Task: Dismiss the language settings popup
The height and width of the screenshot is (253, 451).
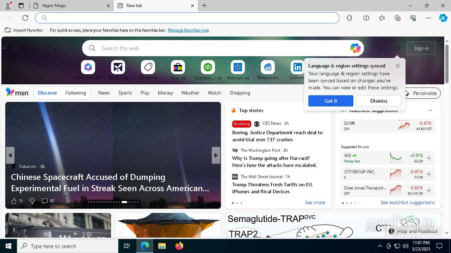Action: (379, 101)
